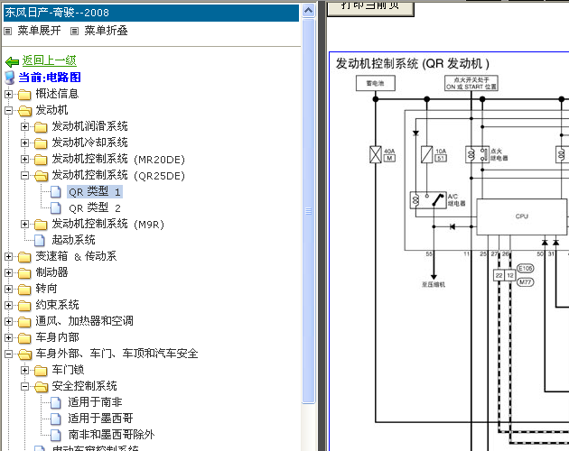The height and width of the screenshot is (451, 569).
Task: Click the 变速箱 & 传动系 folder icon
Action: click(x=24, y=257)
